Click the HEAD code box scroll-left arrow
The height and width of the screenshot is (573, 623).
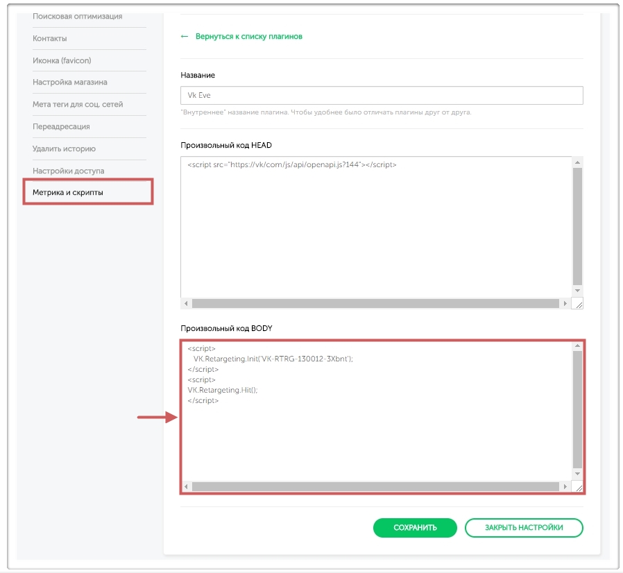click(186, 304)
